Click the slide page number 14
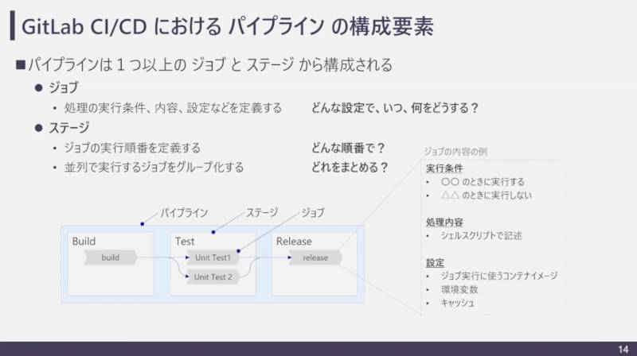The width and height of the screenshot is (637, 356). pyautogui.click(x=623, y=349)
